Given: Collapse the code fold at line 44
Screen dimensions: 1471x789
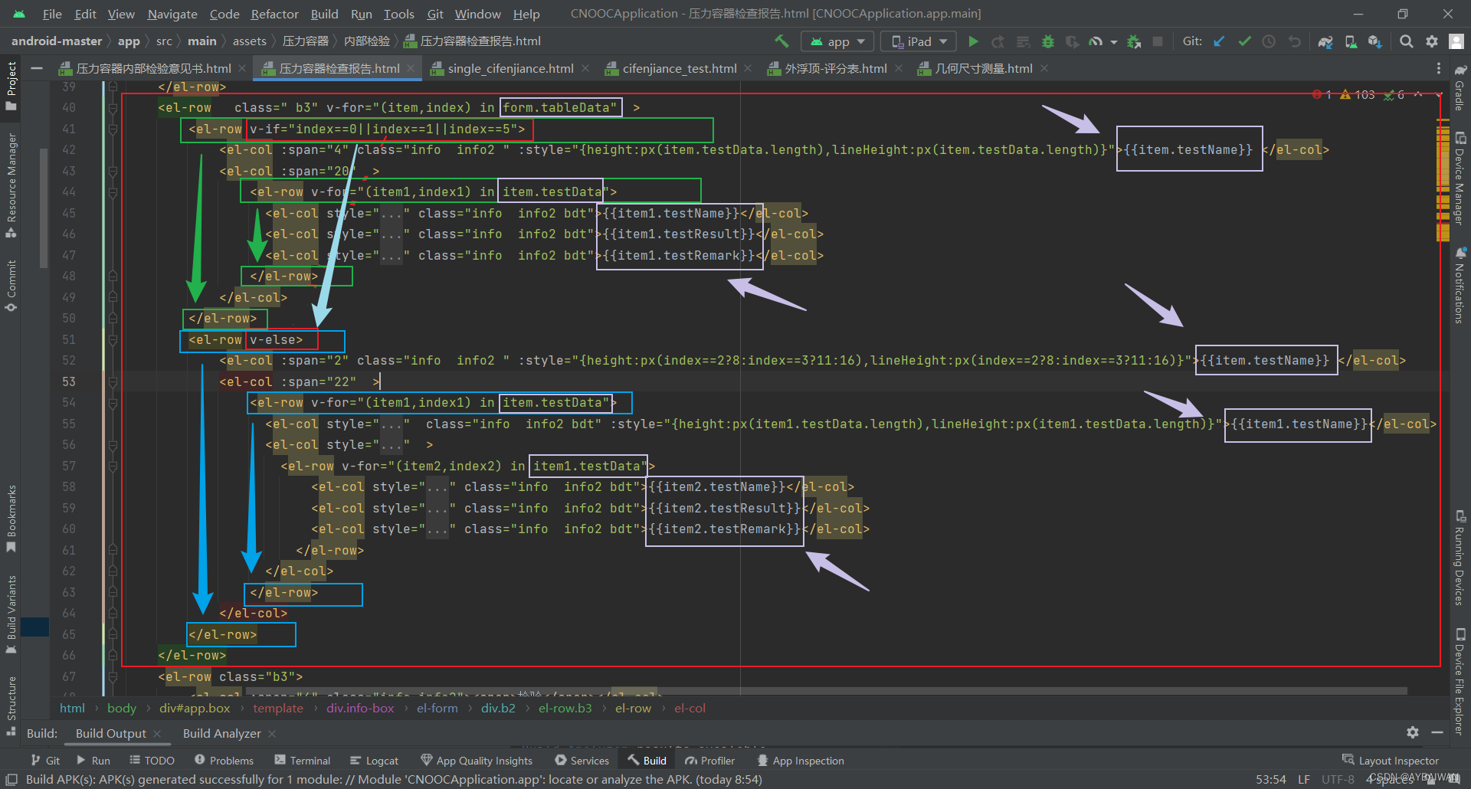Looking at the screenshot, I should (x=113, y=192).
